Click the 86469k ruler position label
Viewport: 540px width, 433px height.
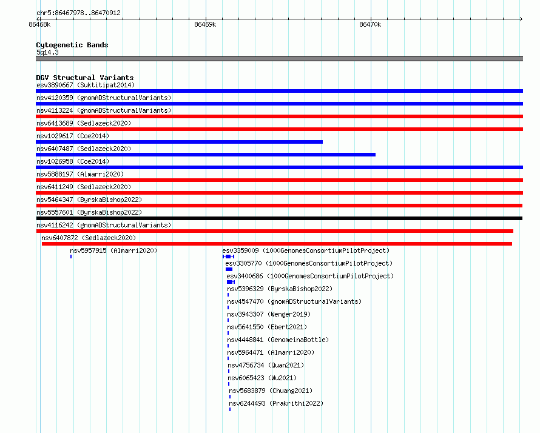(205, 24)
